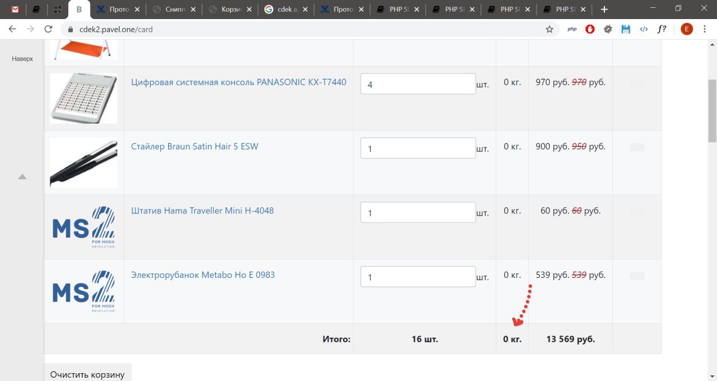The image size is (717, 381).
Task: Click the vertical page scrollbar thumb
Action: tap(712, 111)
